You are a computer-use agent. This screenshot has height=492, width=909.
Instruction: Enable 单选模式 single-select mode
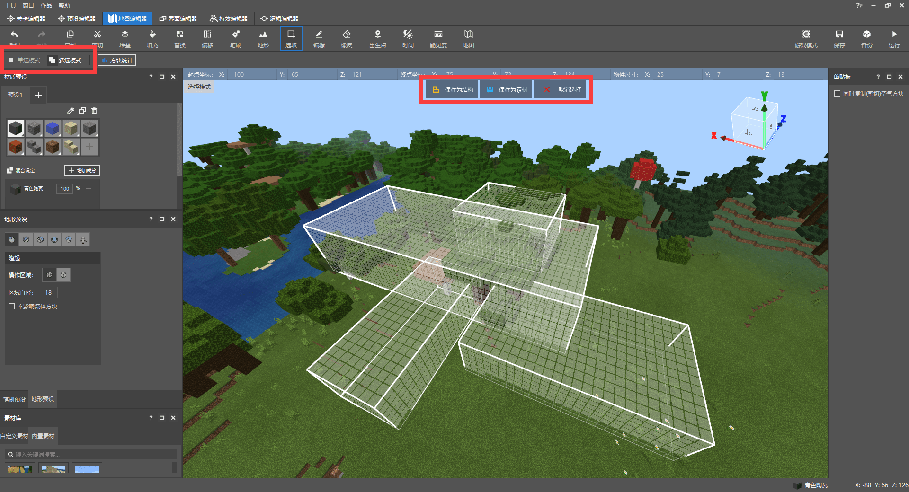click(24, 61)
